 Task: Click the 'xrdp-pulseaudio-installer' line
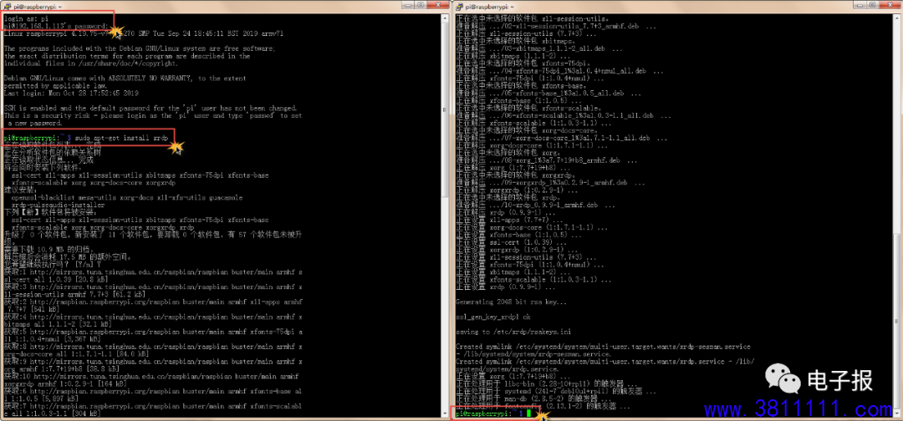(59, 205)
